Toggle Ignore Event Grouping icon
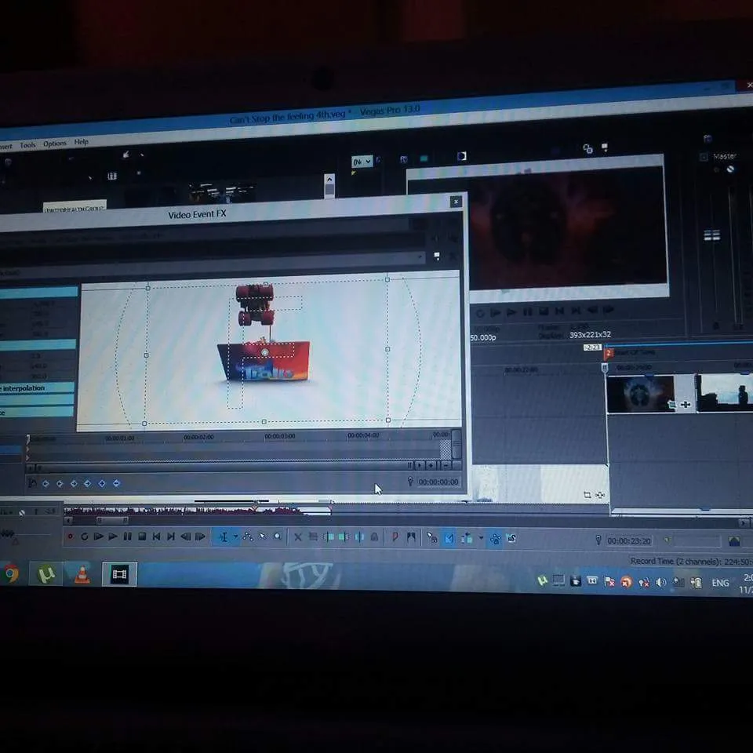This screenshot has width=753, height=753. 511,539
